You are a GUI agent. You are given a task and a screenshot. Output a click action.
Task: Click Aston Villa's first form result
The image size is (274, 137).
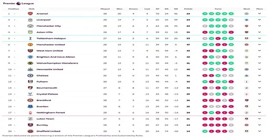205,32
